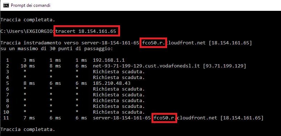
Task: Click 'Richiesta scaduta.' on hop 10
Action: point(119,112)
